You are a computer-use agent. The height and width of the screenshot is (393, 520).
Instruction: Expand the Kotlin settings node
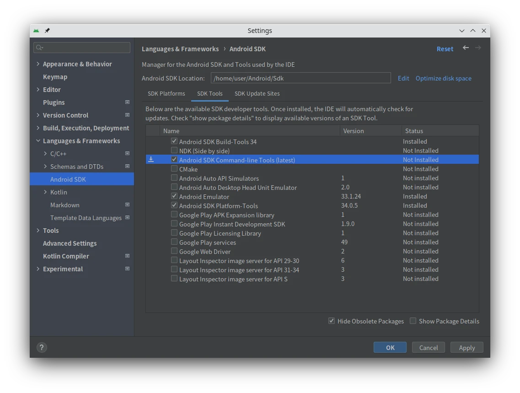[45, 192]
